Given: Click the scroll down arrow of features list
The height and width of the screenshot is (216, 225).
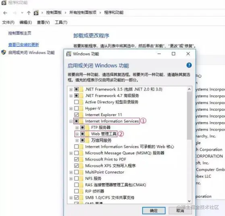Looking at the screenshot, I should [189, 201].
